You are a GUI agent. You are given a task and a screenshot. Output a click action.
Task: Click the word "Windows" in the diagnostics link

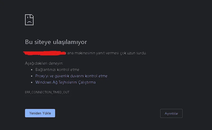tap(43, 82)
